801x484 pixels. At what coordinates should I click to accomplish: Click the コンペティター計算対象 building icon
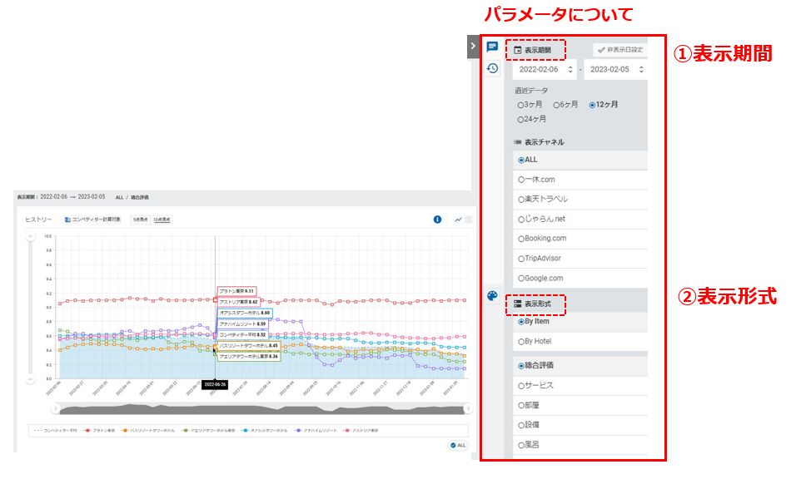coord(68,220)
